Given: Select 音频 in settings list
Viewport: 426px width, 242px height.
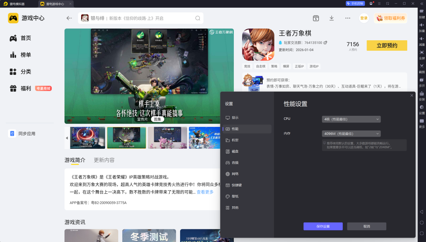Looking at the screenshot, I should click(247, 162).
